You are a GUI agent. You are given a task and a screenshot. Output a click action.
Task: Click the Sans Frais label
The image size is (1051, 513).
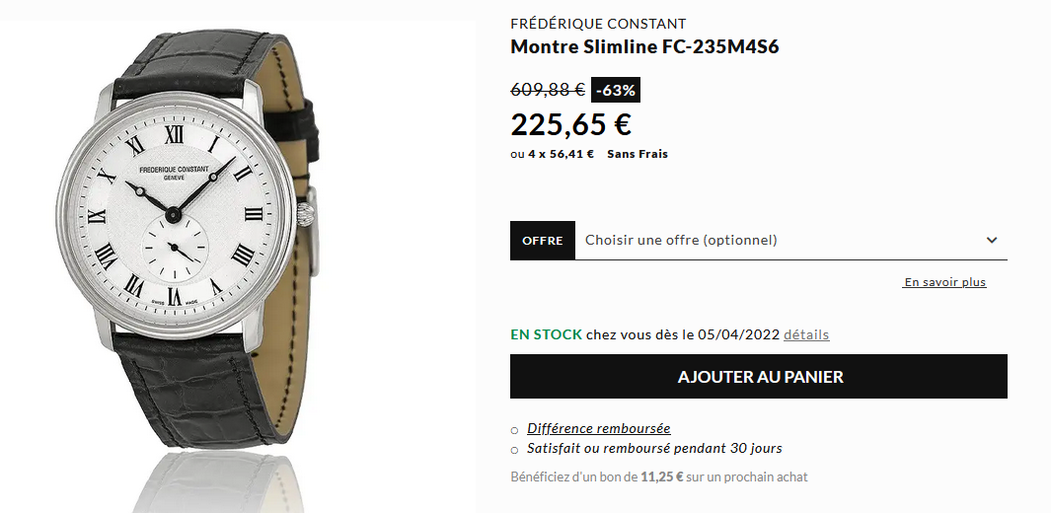638,154
